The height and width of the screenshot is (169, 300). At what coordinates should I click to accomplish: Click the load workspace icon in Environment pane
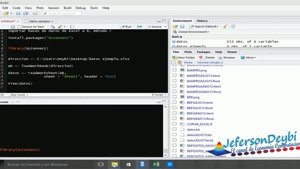[175, 26]
